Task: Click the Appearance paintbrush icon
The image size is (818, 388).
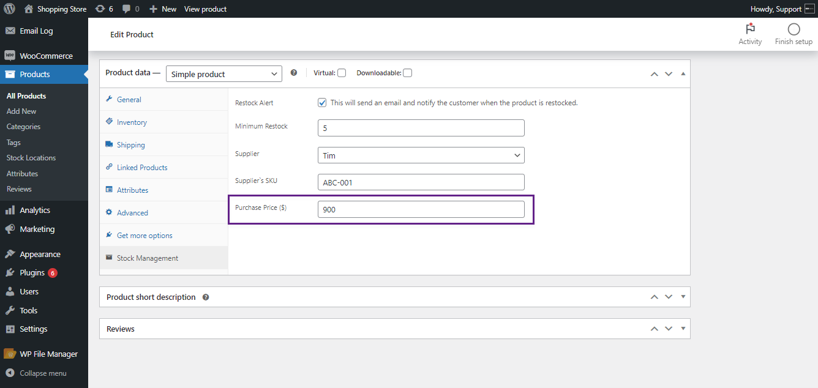Action: tap(10, 254)
